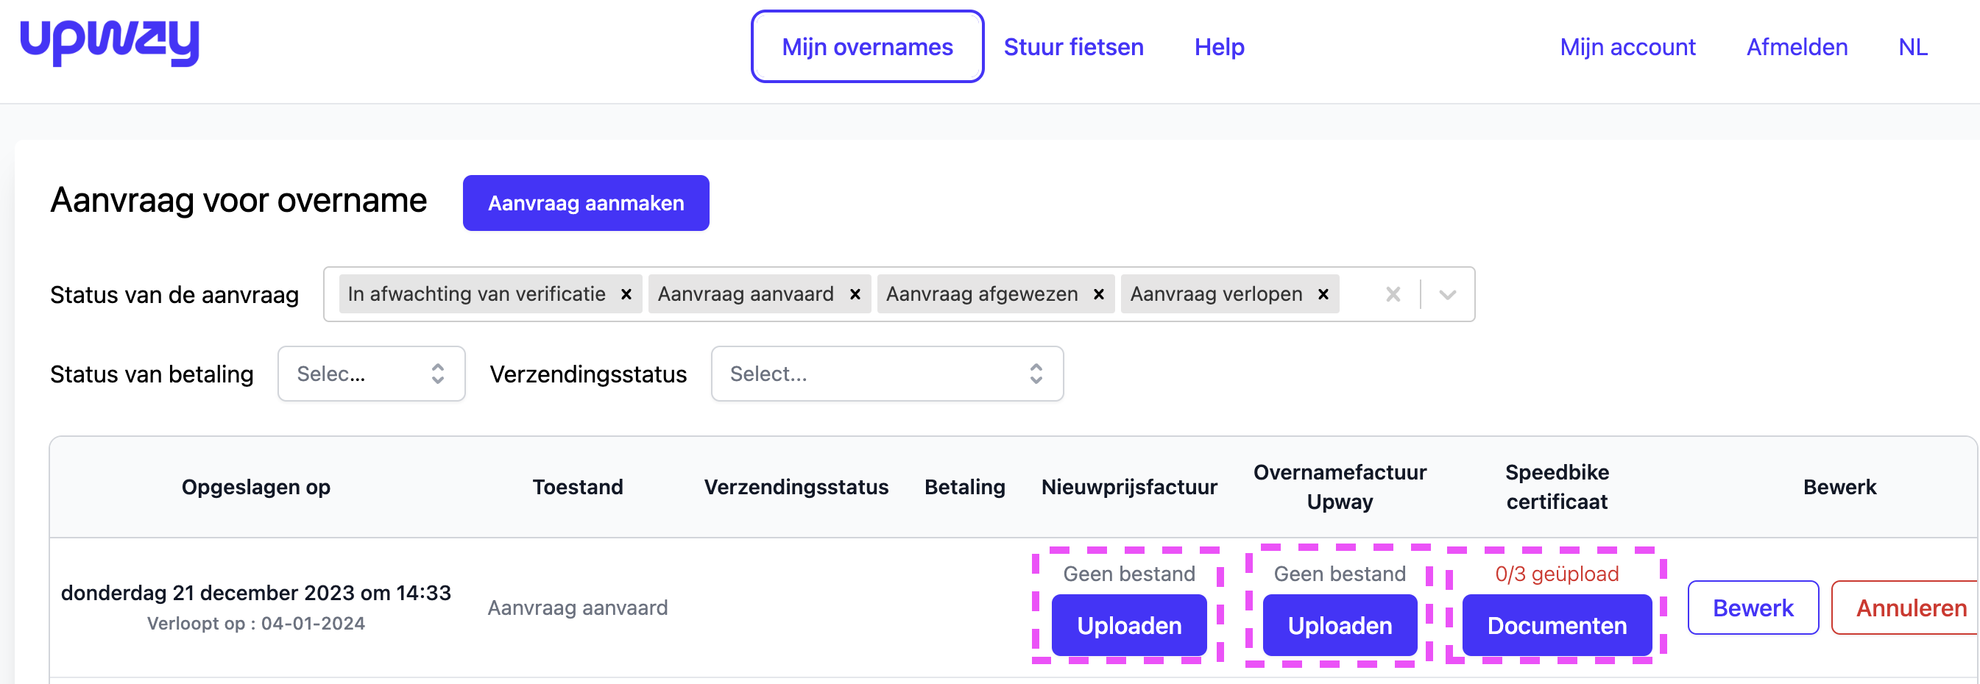
Task: Upload a file for Overnamefactuur Upway
Action: click(1339, 626)
